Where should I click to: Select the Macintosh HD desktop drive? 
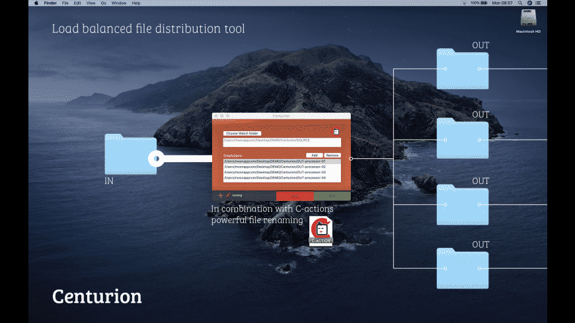tap(529, 21)
